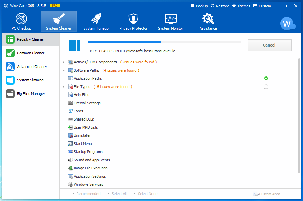The image size is (303, 201).
Task: Open System Tuneup tab
Action: pos(96,21)
